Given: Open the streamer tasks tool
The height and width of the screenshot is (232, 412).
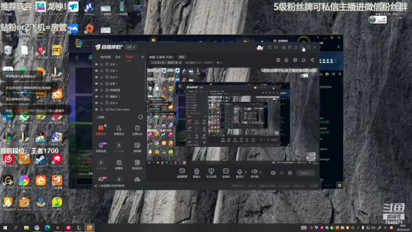Looking at the screenshot, I should (x=137, y=130).
